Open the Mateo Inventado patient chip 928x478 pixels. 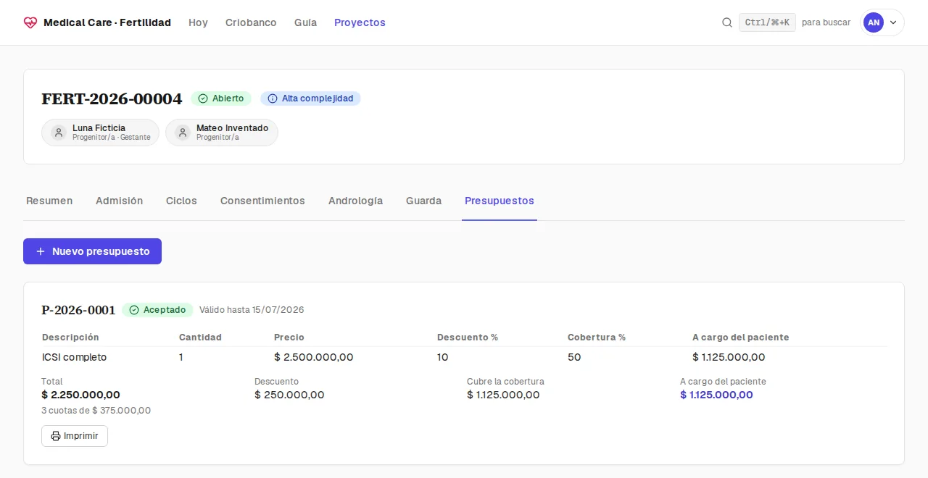[x=222, y=133]
